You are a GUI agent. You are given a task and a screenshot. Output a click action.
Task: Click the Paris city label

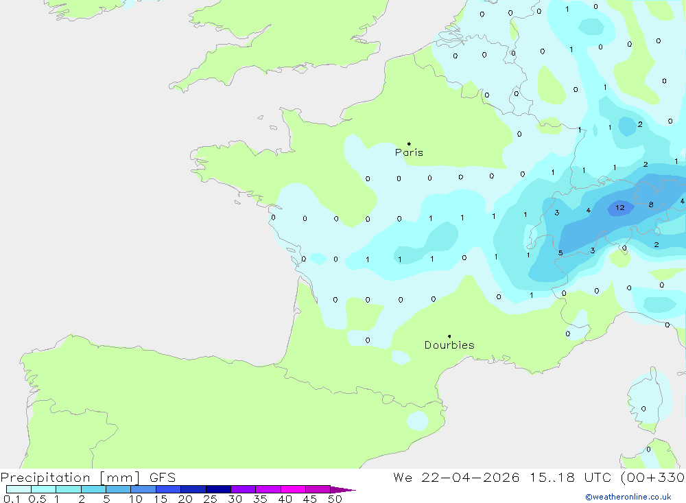pyautogui.click(x=409, y=152)
